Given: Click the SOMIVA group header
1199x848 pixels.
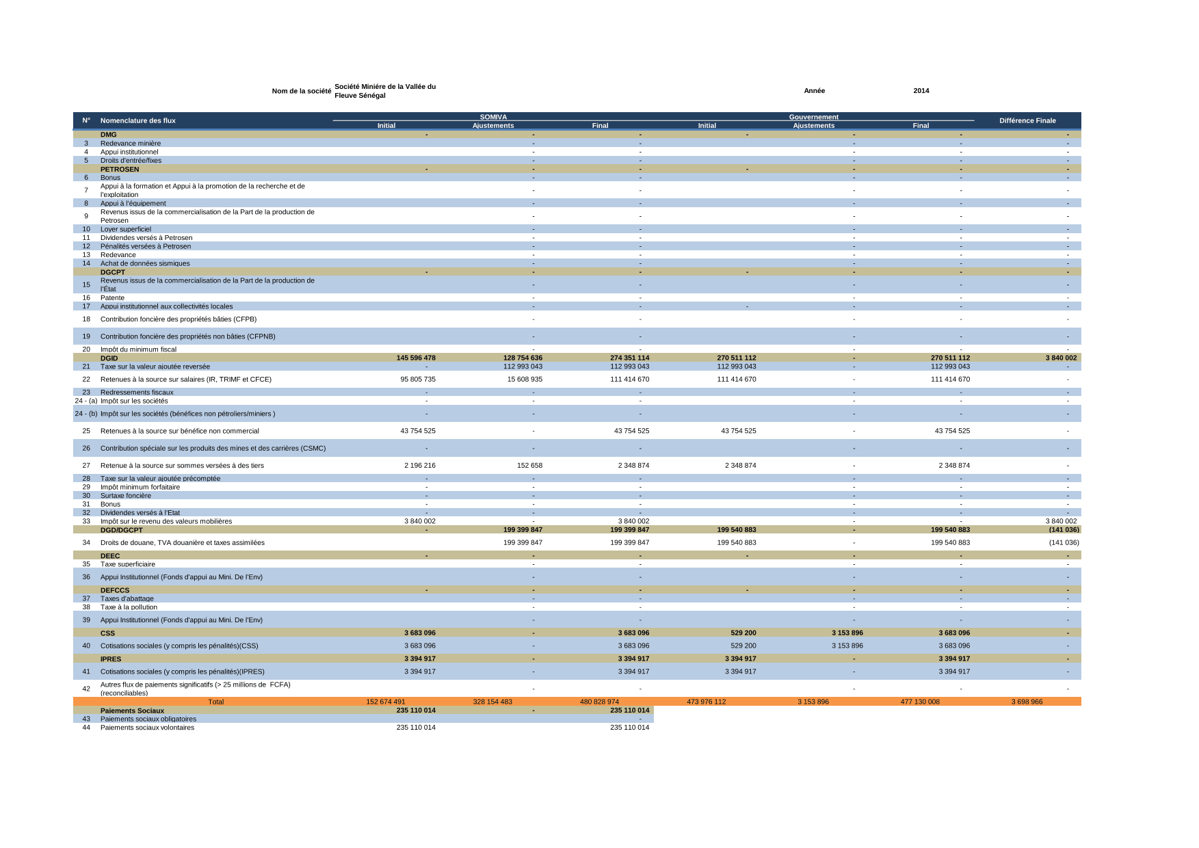Looking at the screenshot, I should tap(493, 117).
